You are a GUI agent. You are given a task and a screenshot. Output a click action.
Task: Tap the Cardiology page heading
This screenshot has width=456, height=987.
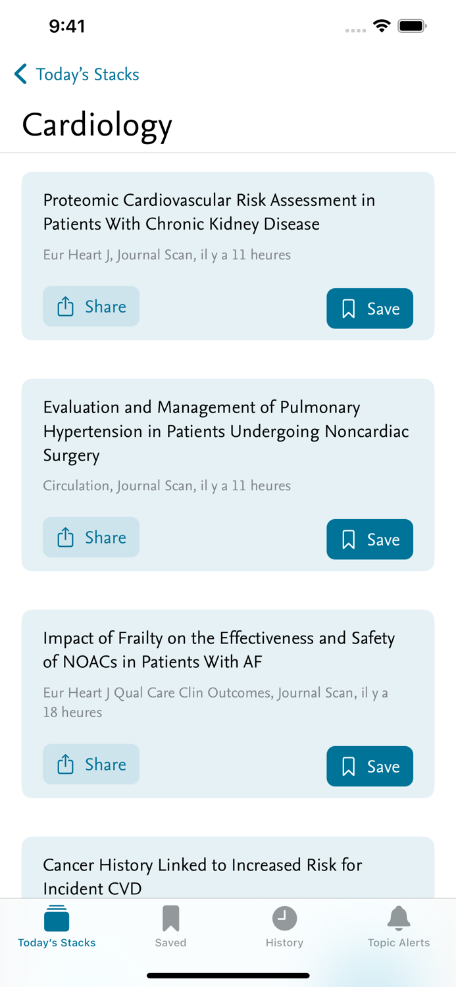point(97,124)
